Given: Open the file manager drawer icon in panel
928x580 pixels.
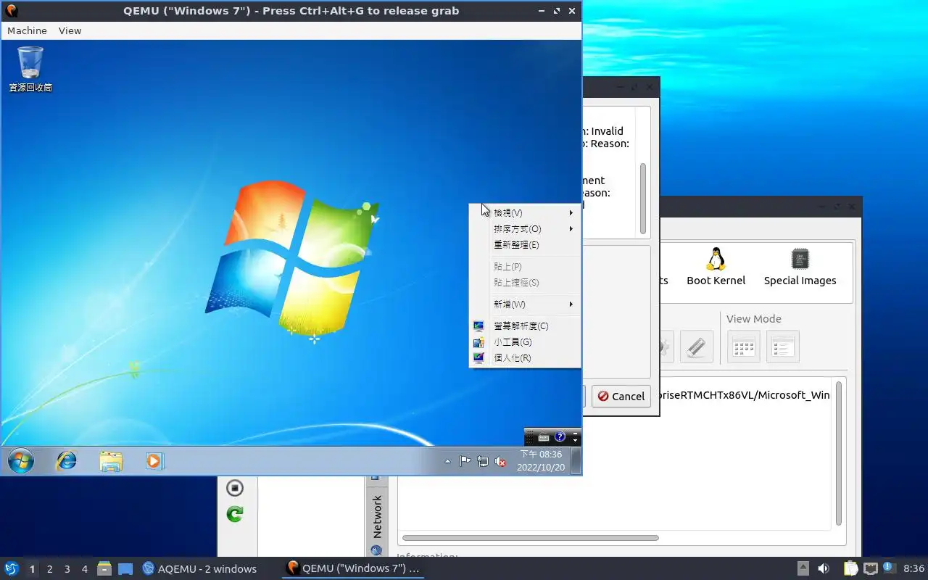Looking at the screenshot, I should pos(104,568).
